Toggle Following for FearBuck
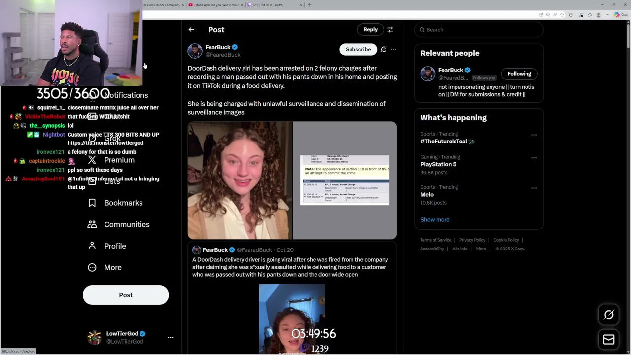This screenshot has width=631, height=355. 520,74
